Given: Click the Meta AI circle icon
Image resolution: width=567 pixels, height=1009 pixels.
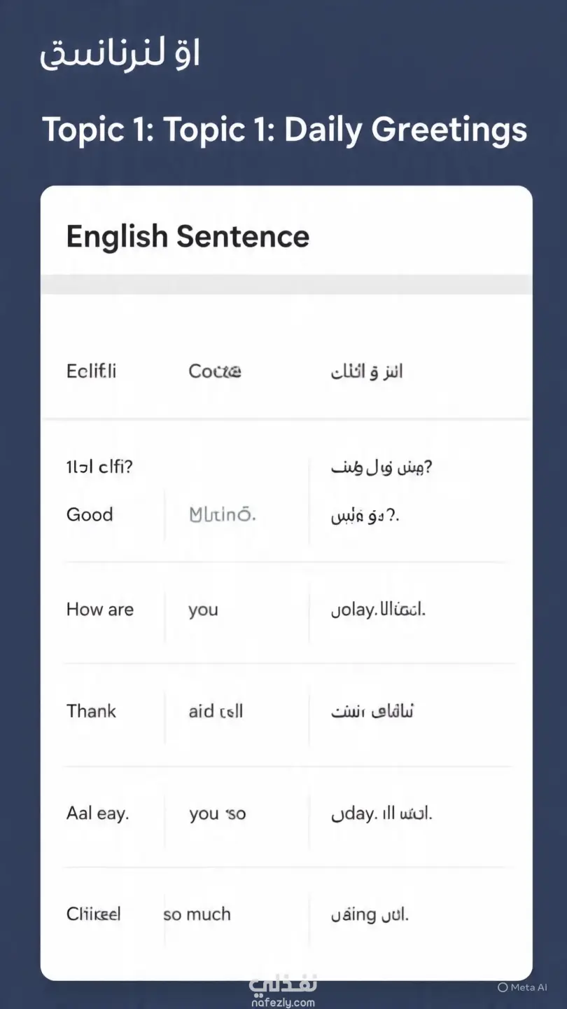Looking at the screenshot, I should click(502, 987).
